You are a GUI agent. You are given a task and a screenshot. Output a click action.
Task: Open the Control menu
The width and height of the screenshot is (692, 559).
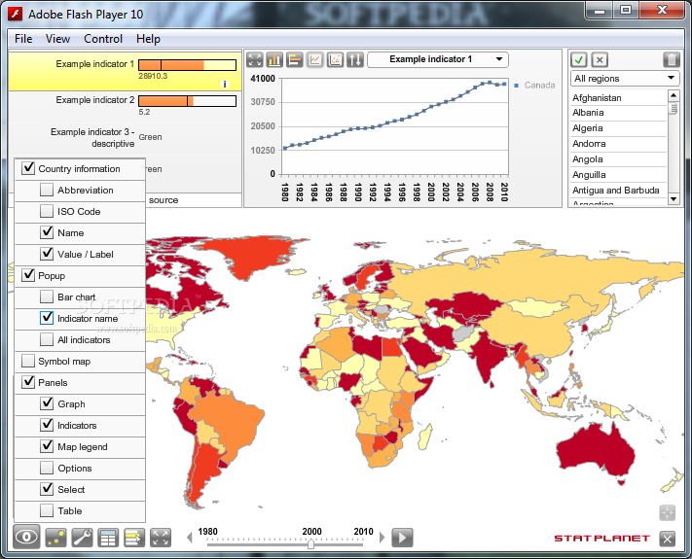click(x=103, y=39)
